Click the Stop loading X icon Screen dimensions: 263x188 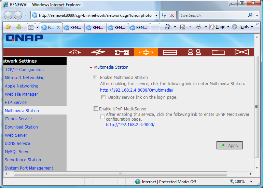[x=172, y=15]
